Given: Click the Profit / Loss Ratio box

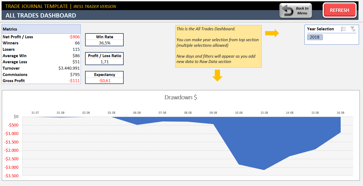Looking at the screenshot, I should 104,58.
